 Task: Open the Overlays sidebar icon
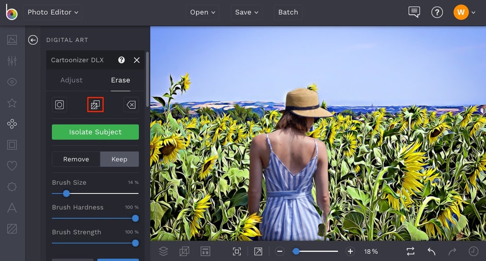pyautogui.click(x=12, y=186)
